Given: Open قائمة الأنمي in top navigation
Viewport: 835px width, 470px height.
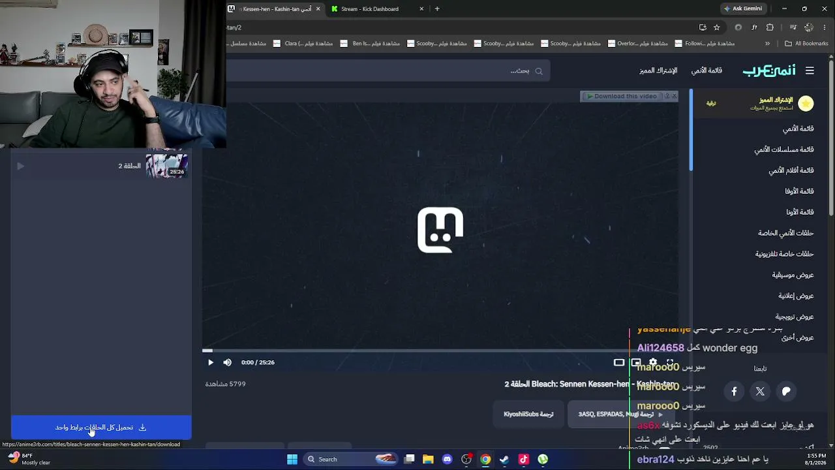Looking at the screenshot, I should point(706,70).
